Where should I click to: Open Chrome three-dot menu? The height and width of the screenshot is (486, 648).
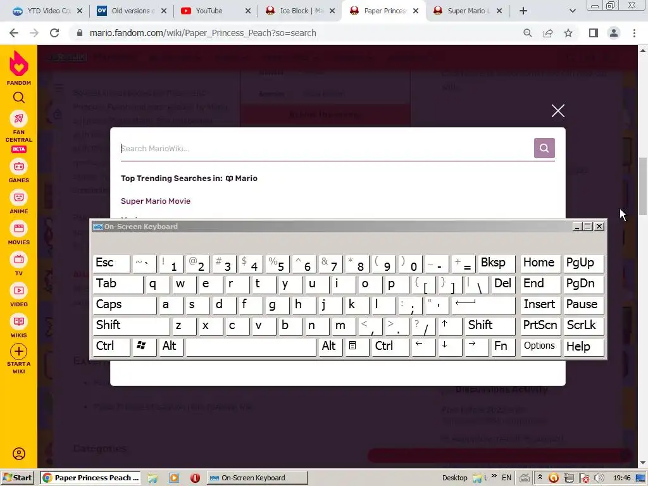634,33
